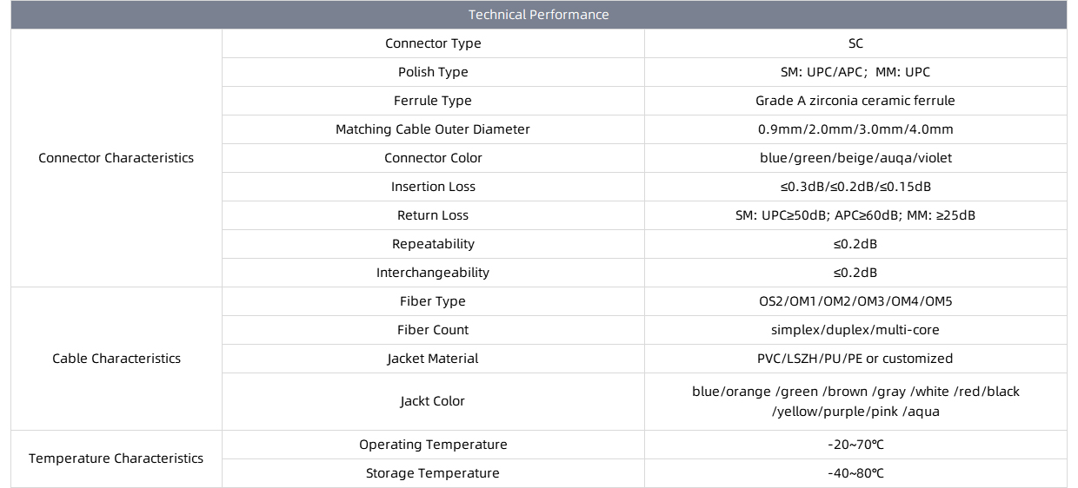Select the Connector Characteristics group cell

pyautogui.click(x=116, y=158)
